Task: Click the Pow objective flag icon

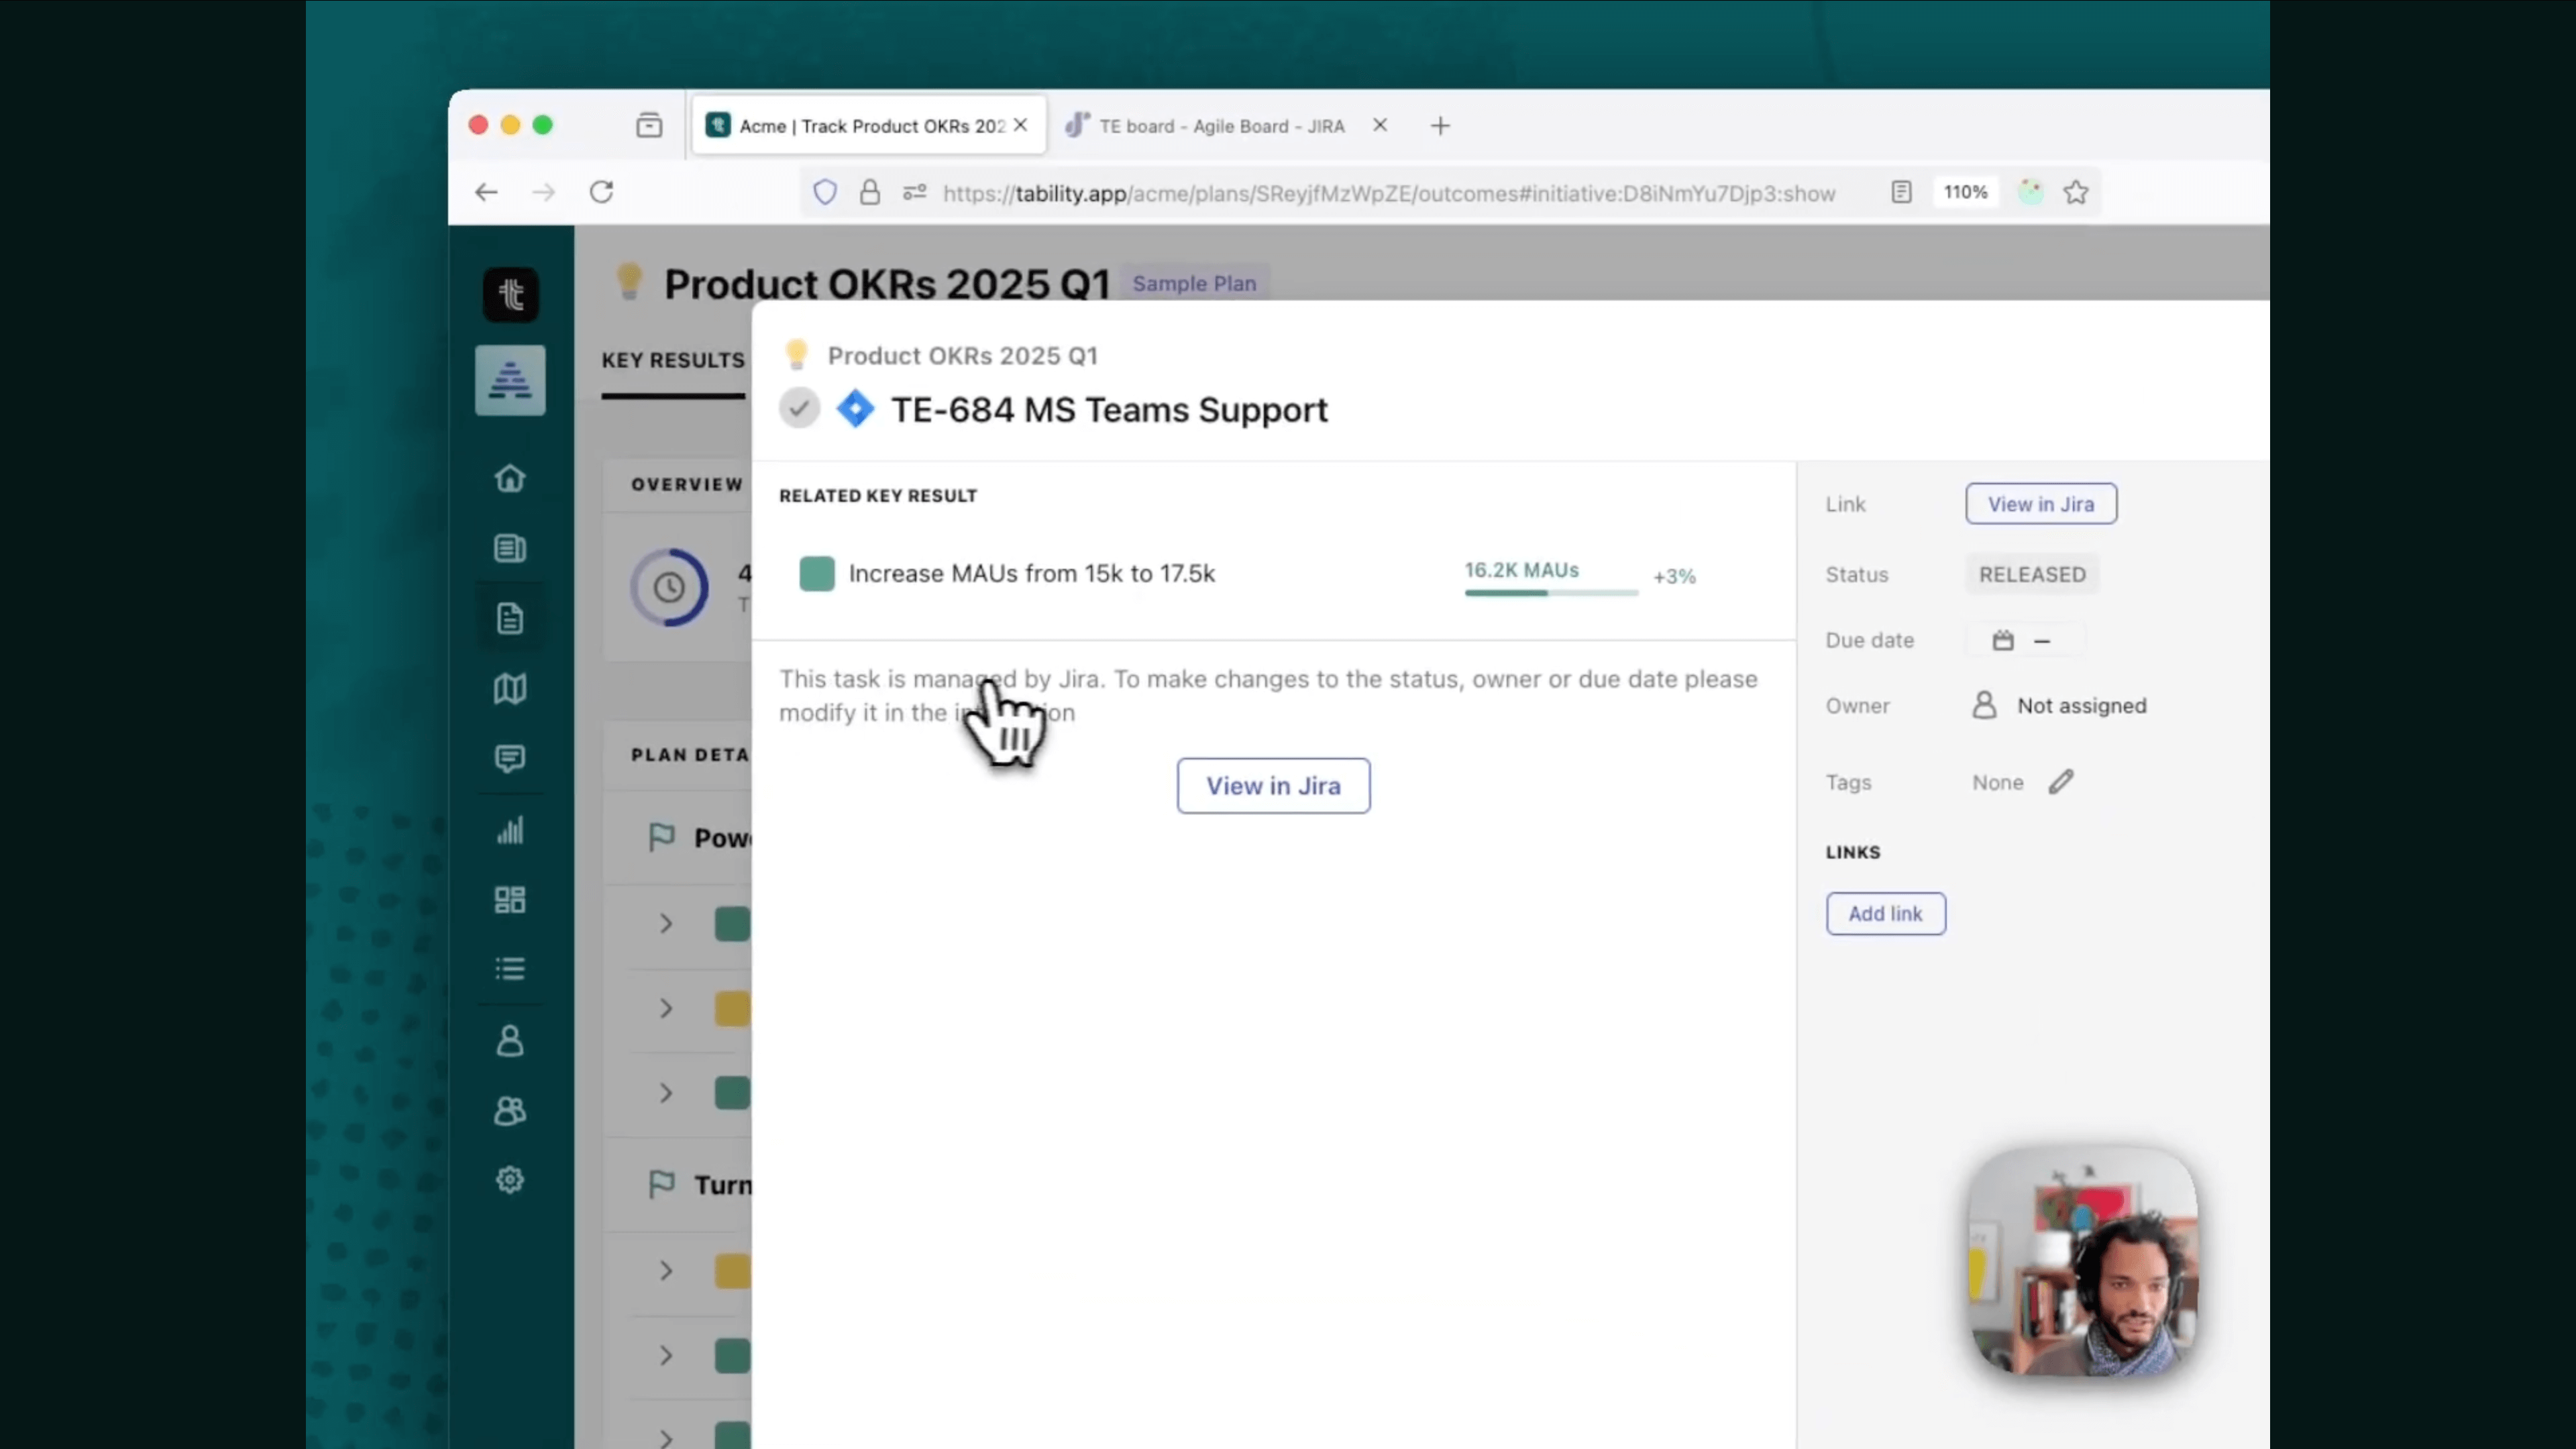Action: pyautogui.click(x=661, y=837)
